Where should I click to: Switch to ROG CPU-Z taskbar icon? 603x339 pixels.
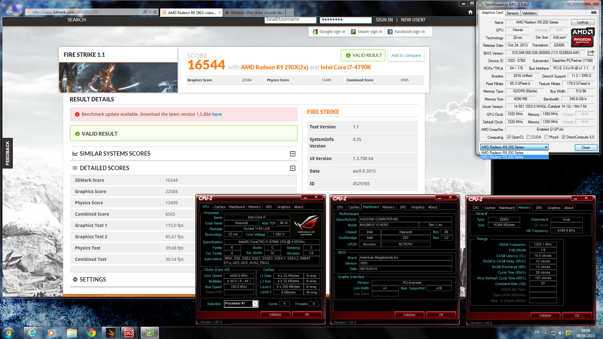click(129, 333)
